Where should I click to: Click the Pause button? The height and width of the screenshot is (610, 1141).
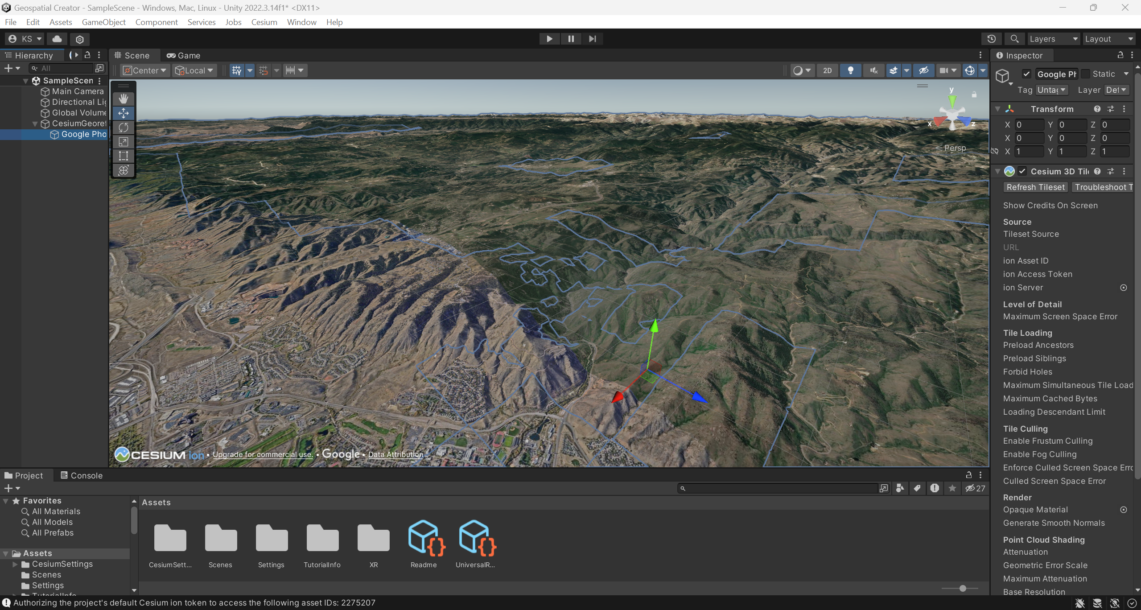pos(571,39)
